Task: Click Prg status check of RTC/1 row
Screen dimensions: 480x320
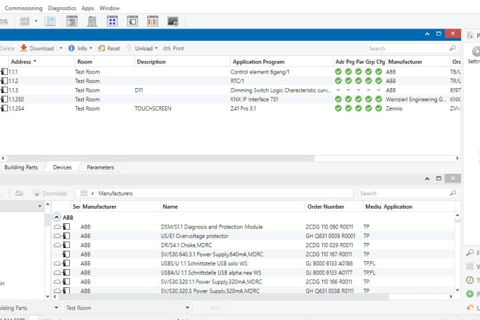Action: click(348, 81)
